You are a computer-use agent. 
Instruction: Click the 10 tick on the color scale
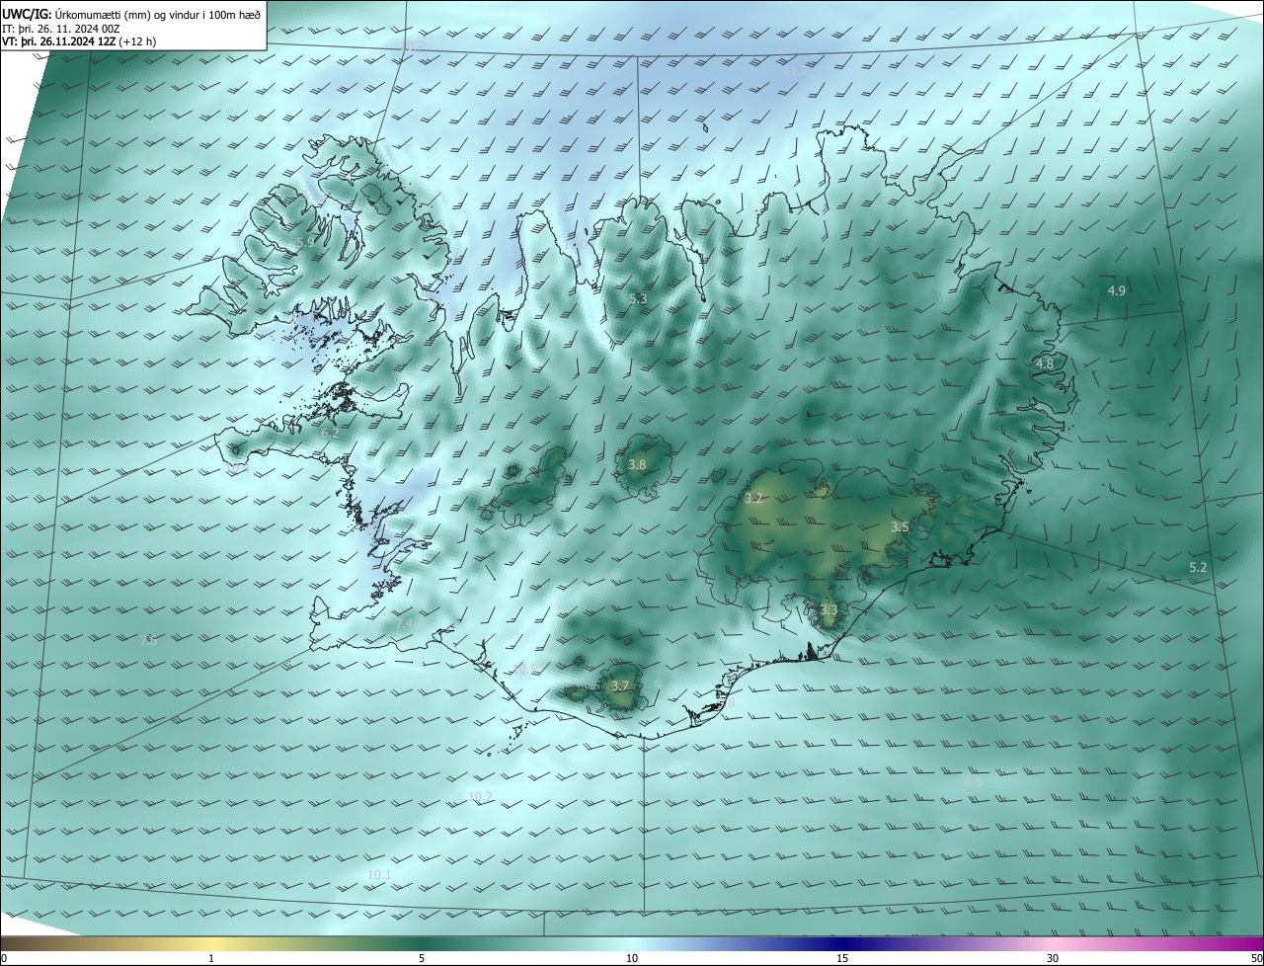click(632, 958)
